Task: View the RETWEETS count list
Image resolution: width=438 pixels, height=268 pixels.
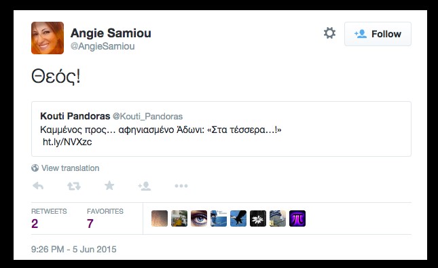Action: click(49, 218)
